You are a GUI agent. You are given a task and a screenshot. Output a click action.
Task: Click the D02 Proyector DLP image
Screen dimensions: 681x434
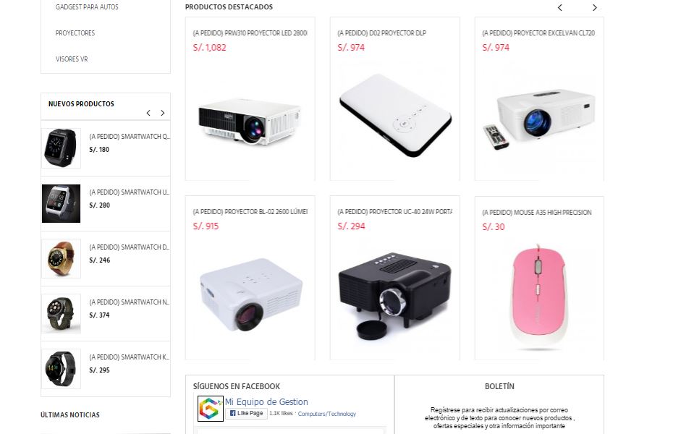click(395, 115)
